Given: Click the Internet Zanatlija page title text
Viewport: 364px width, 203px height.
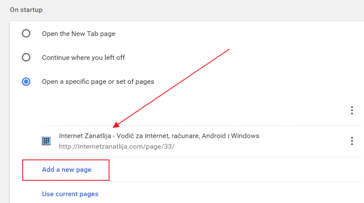Looking at the screenshot, I should point(159,136).
